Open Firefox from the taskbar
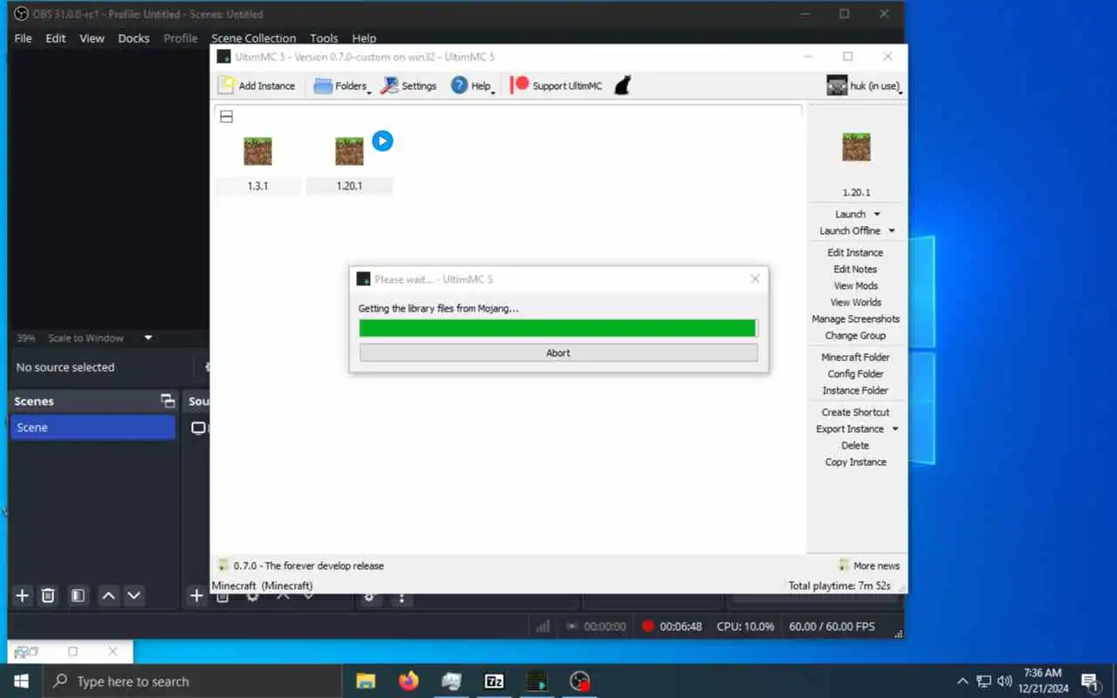 408,681
